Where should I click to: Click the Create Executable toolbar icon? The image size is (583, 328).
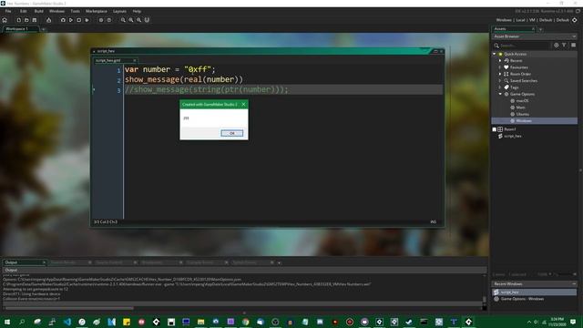click(48, 20)
